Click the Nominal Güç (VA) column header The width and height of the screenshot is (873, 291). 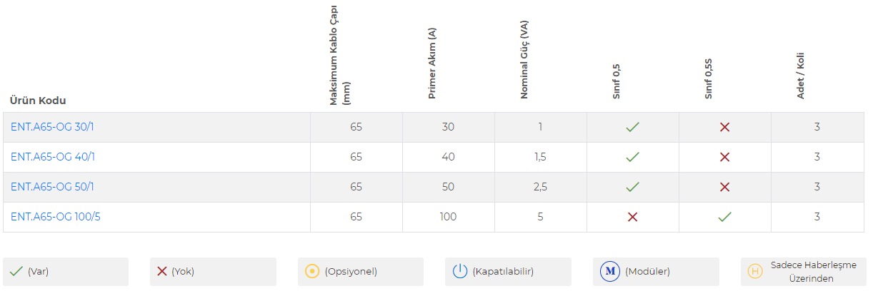pos(524,59)
